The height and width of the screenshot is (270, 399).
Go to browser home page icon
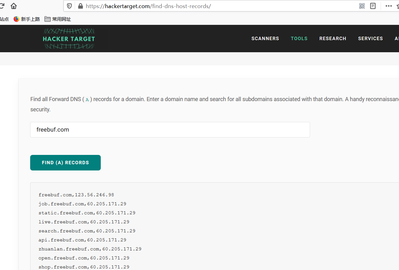pyautogui.click(x=14, y=6)
